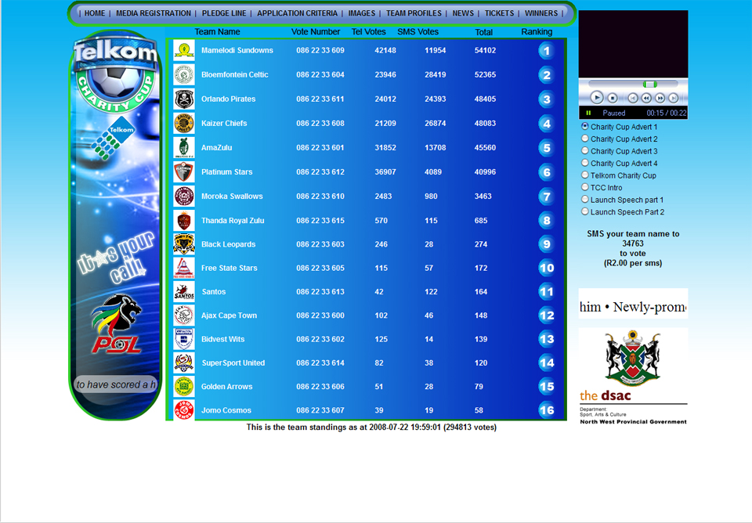Click the Platinum Stars team logo
The height and width of the screenshot is (523, 752).
(183, 172)
